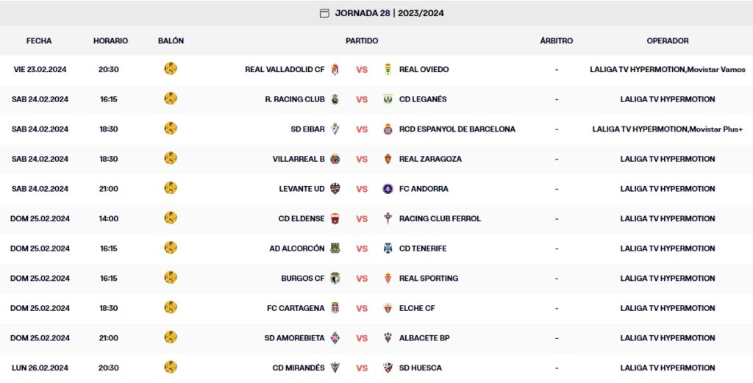Click the calendar icon beside Jornada 28
This screenshot has width=753, height=383.
coord(324,13)
